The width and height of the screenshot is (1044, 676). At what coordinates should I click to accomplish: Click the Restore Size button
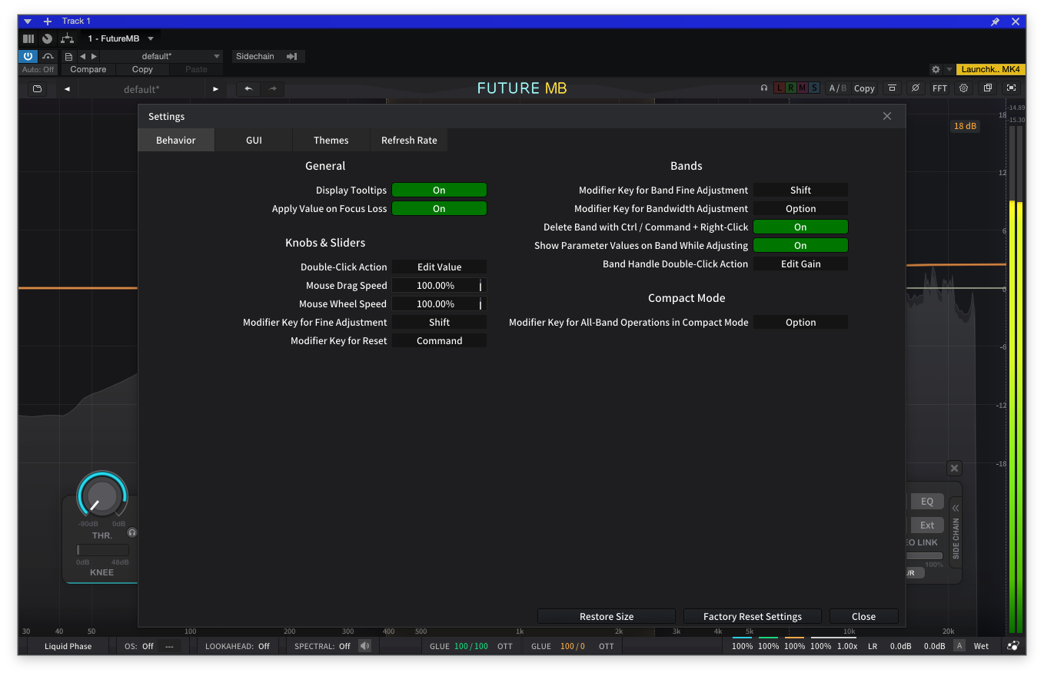pos(607,616)
